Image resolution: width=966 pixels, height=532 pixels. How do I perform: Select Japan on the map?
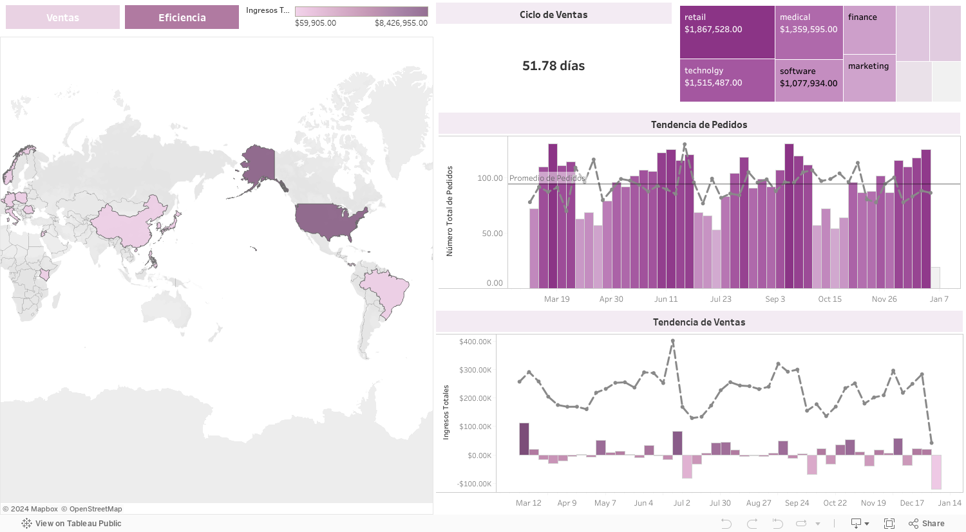(172, 223)
